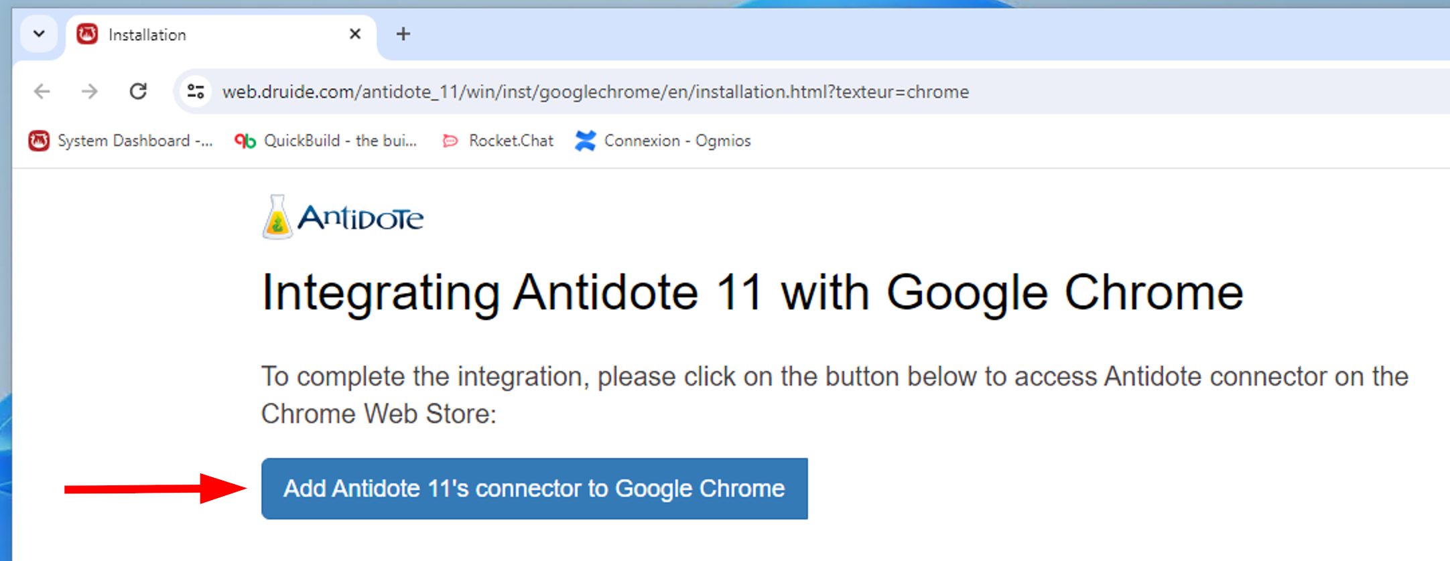The image size is (1450, 561).
Task: Open the Connexion - Ogmios bookmark
Action: pyautogui.click(x=677, y=141)
